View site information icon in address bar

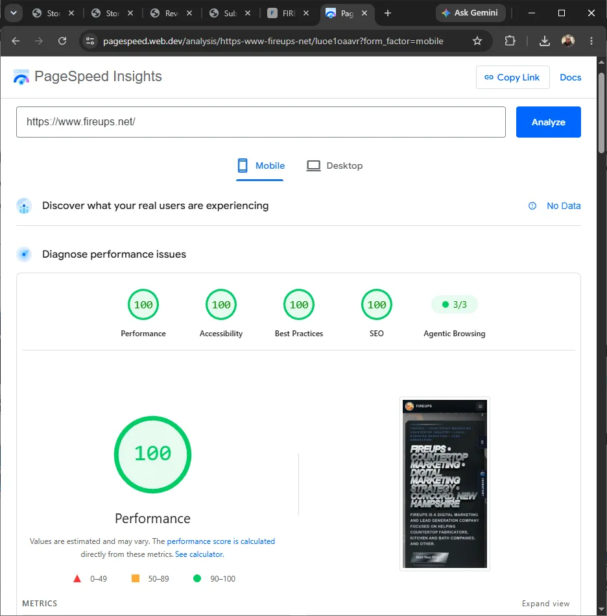(x=90, y=41)
